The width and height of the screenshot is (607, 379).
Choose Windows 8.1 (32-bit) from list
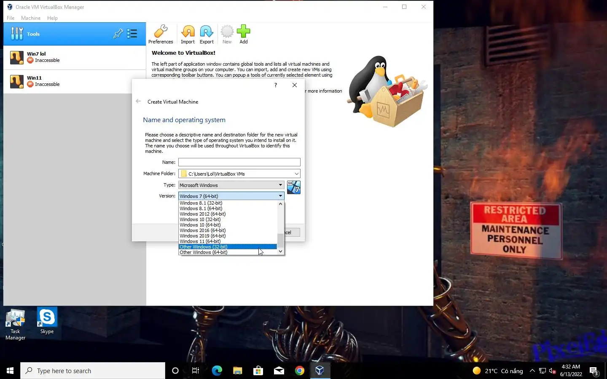[x=228, y=203]
